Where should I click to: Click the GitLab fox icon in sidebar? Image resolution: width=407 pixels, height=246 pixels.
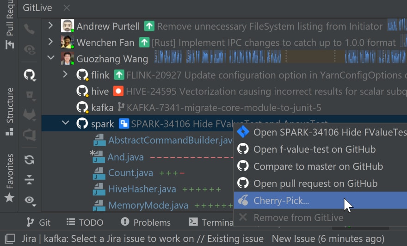tap(29, 114)
